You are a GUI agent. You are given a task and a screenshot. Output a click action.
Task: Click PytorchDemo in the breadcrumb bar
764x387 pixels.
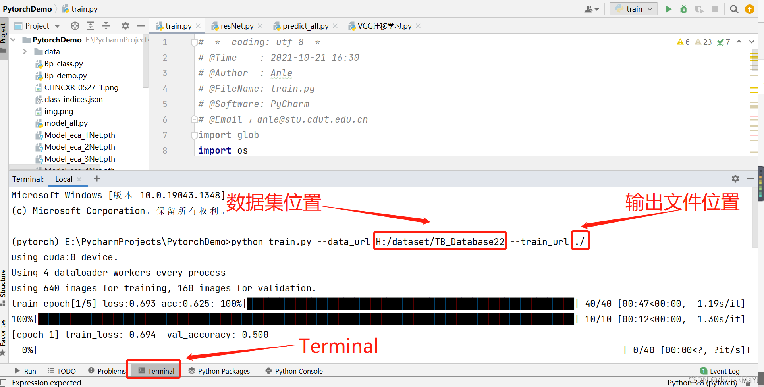[27, 9]
